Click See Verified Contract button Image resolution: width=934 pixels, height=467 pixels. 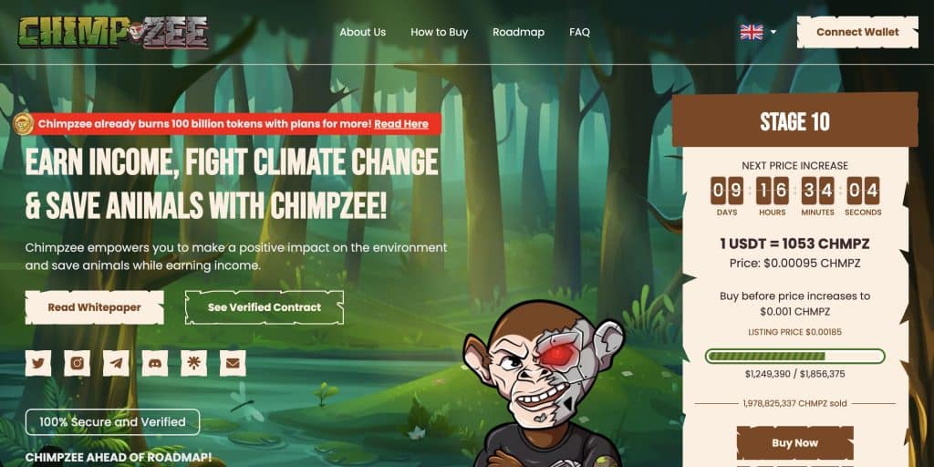click(265, 307)
